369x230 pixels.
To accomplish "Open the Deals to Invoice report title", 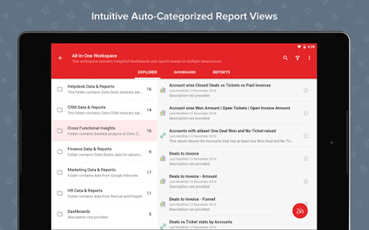I will point(184,154).
